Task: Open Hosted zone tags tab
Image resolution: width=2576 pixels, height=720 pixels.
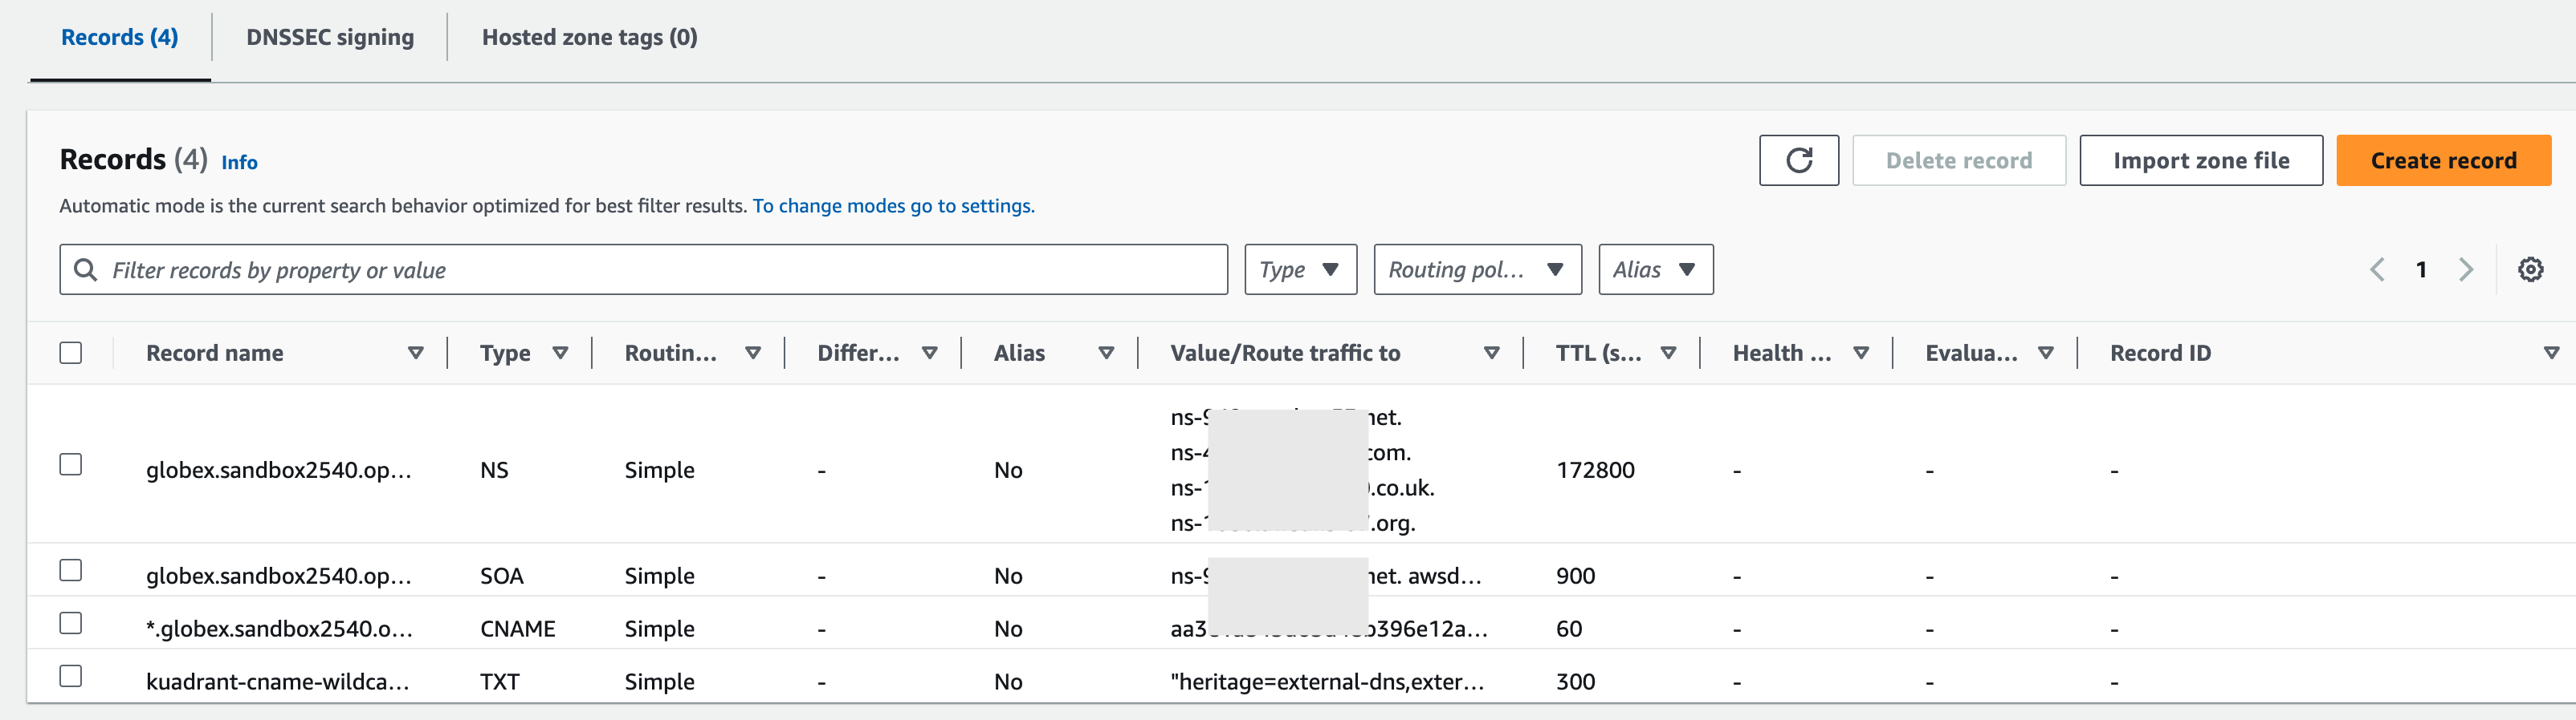Action: click(x=590, y=38)
